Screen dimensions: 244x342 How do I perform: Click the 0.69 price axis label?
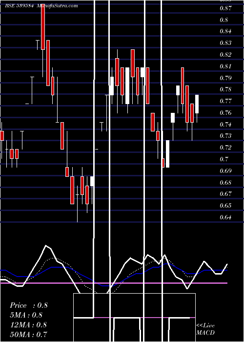(x=225, y=171)
